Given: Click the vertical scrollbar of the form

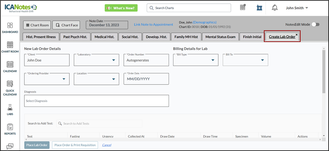Looking at the screenshot, I should tap(324, 71).
